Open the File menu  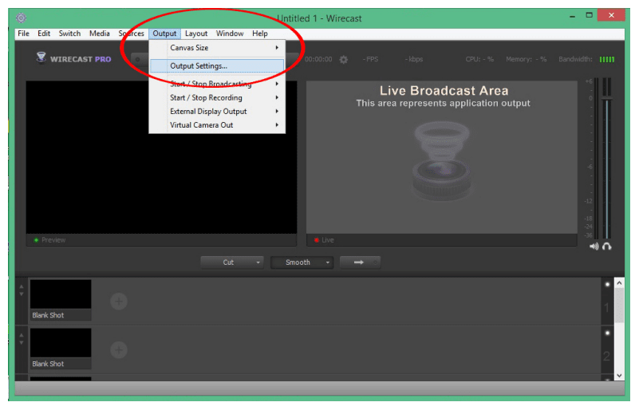tap(23, 34)
